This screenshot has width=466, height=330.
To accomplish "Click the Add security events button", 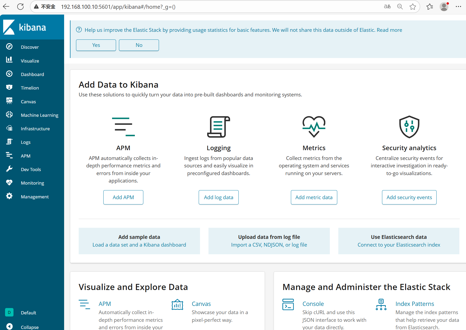I will pyautogui.click(x=409, y=197).
